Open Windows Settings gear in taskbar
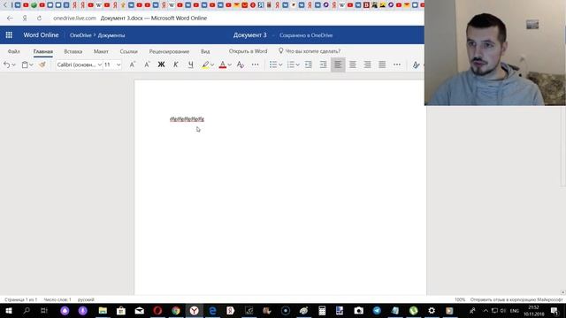566x318 pixels. coord(432,310)
